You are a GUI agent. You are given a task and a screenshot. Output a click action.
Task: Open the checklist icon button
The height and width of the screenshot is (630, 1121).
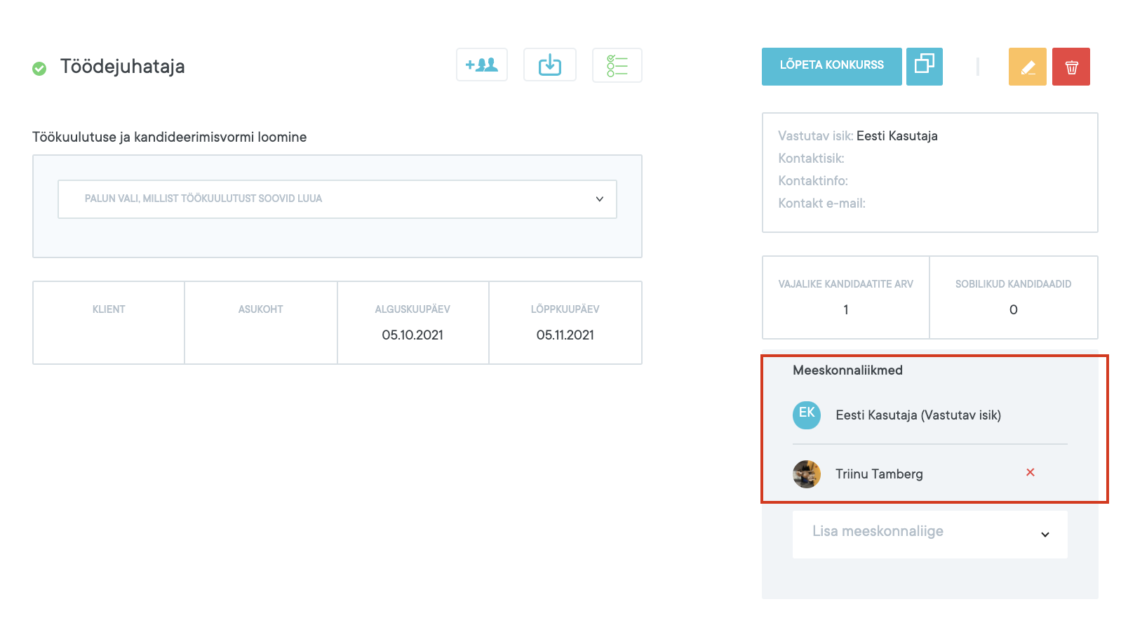pos(617,65)
